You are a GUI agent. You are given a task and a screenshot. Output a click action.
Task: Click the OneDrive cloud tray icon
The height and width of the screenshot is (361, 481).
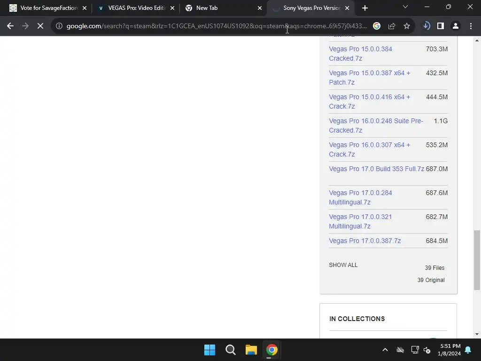(x=400, y=350)
